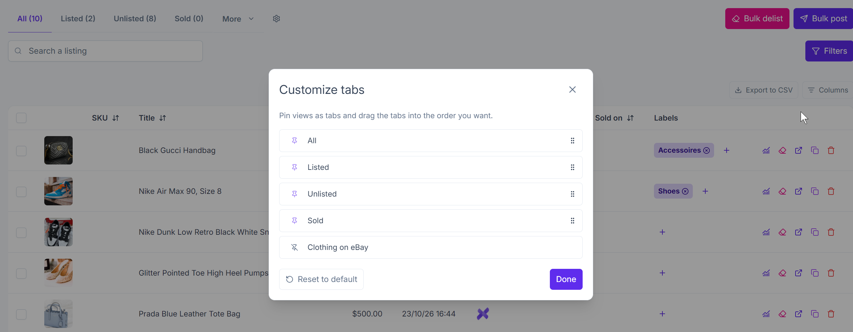Open Nike Dunk Low listing externally

coord(799,232)
